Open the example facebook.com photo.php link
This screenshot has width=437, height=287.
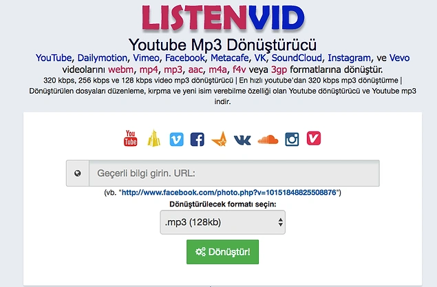point(229,193)
